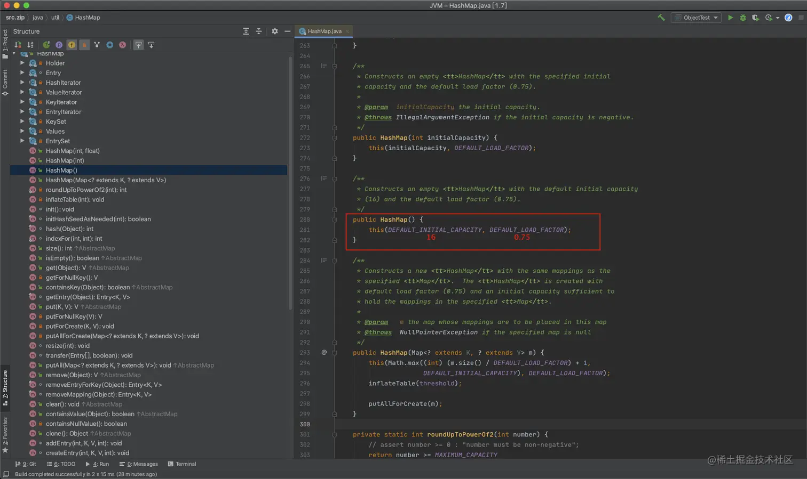Click src.zip breadcrumb

[x=15, y=18]
